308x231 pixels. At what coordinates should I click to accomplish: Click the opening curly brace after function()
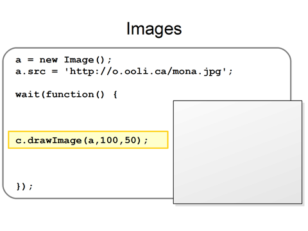[x=115, y=94]
